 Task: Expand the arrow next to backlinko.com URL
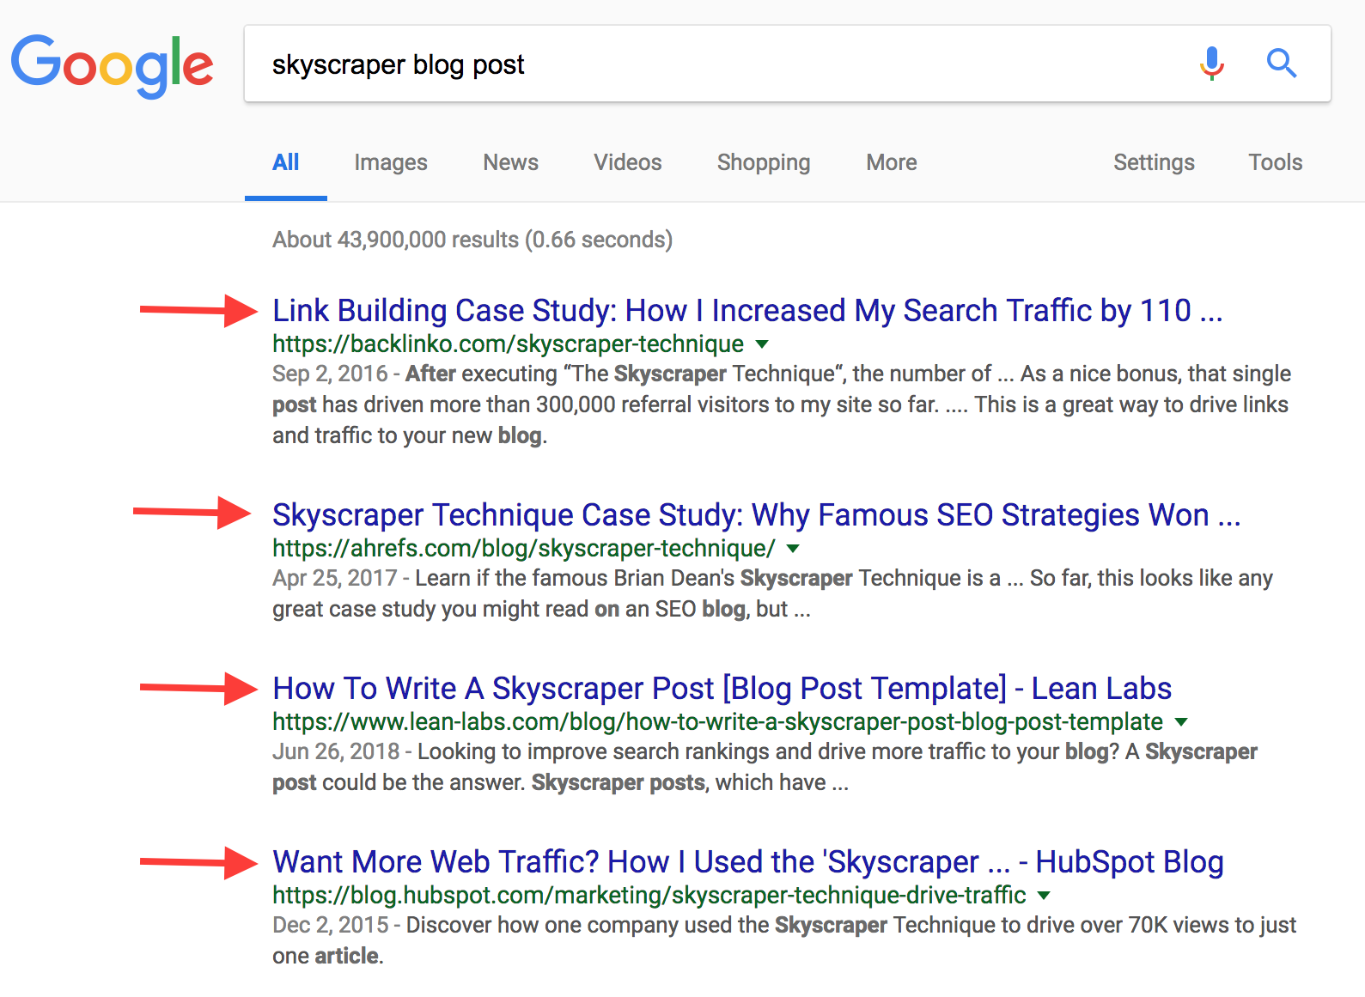(x=762, y=344)
